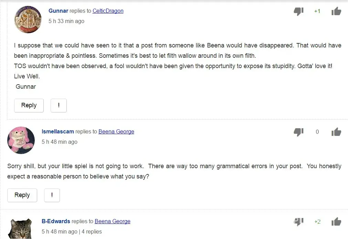Open Gunnar's username profile

pyautogui.click(x=58, y=11)
